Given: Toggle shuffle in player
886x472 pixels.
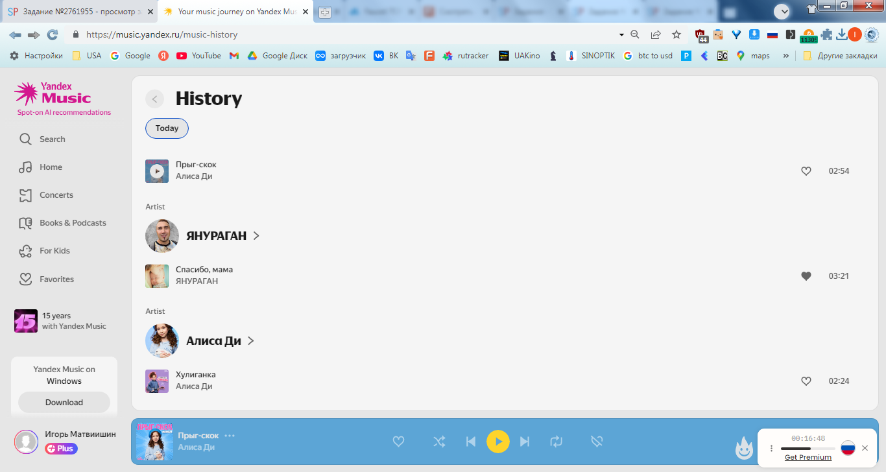Looking at the screenshot, I should 439,442.
